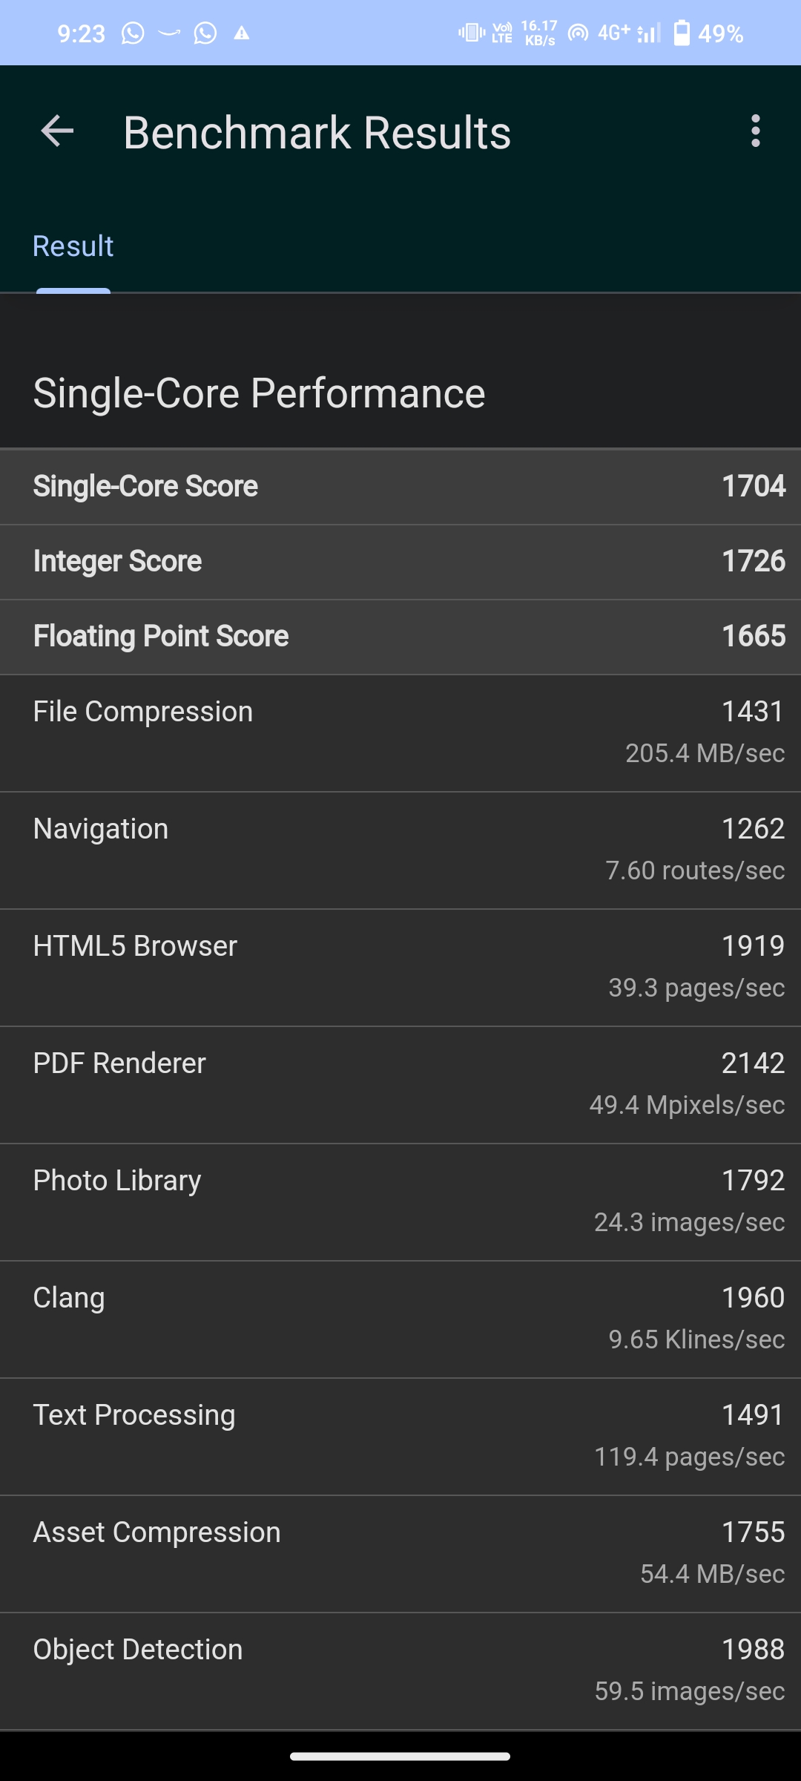Tap the first WhatsApp notification icon
This screenshot has width=801, height=1781.
pos(133,33)
